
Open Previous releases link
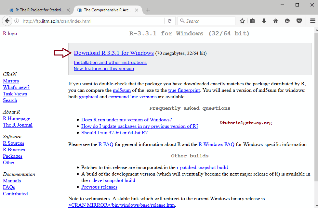tap(99, 187)
